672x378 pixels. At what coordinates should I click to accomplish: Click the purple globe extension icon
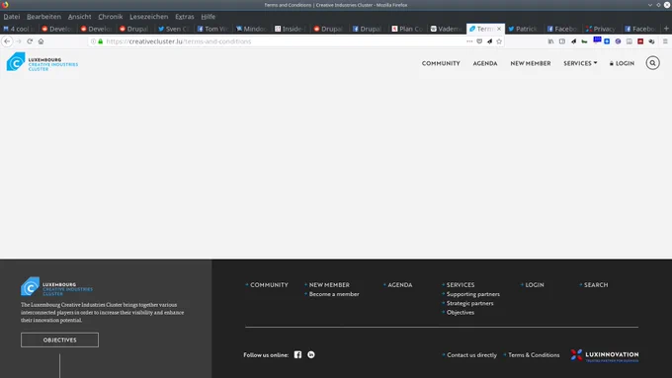[x=618, y=41]
